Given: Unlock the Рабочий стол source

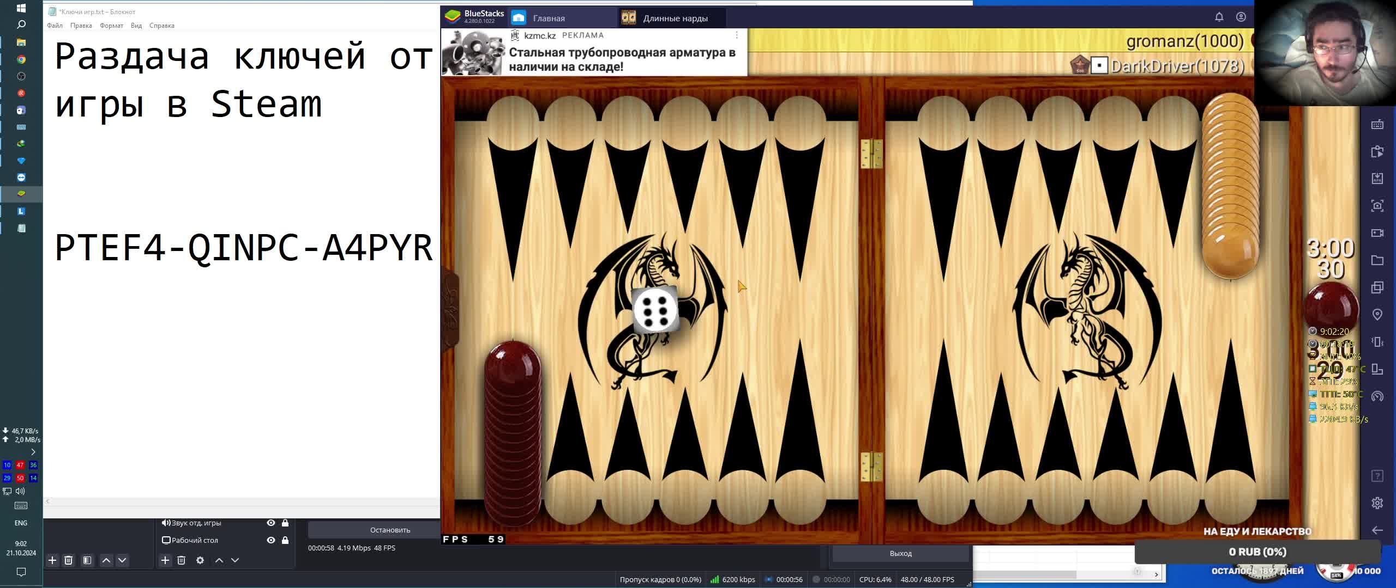Looking at the screenshot, I should [x=285, y=540].
